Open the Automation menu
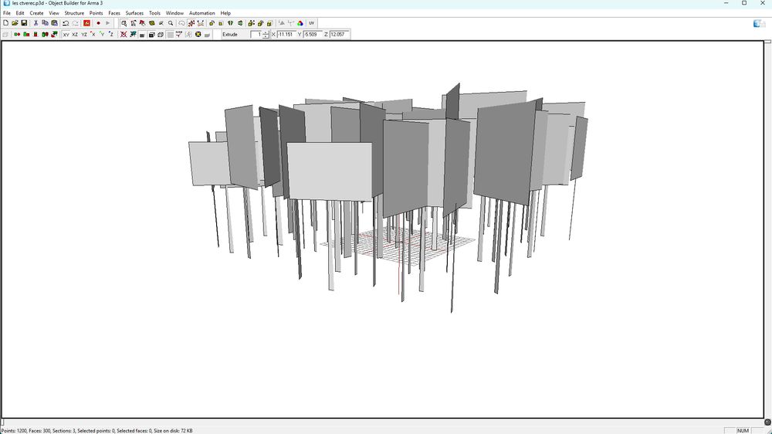The image size is (772, 434). (201, 13)
